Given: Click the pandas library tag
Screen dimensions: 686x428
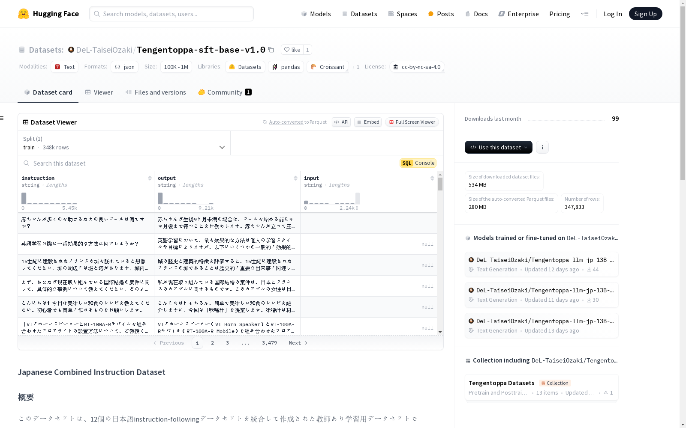Looking at the screenshot, I should (x=286, y=67).
